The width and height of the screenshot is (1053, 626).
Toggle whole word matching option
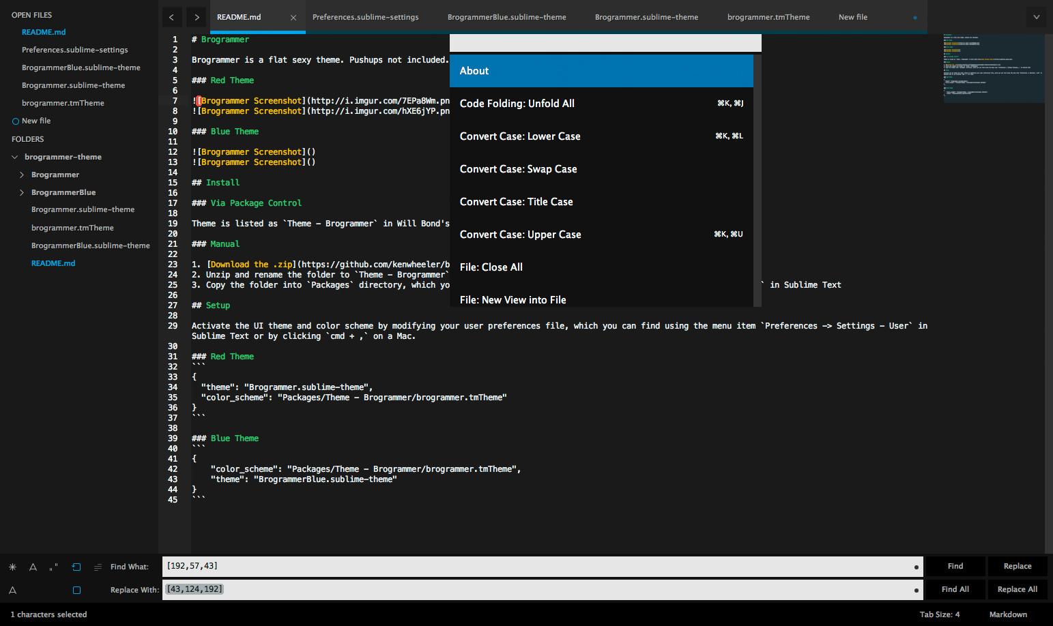pyautogui.click(x=53, y=567)
